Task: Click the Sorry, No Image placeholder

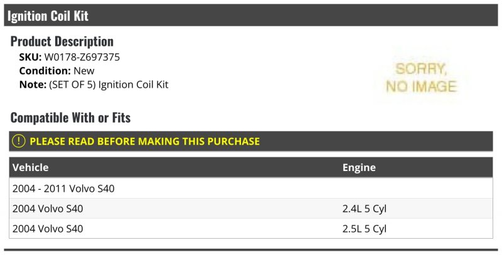Action: pyautogui.click(x=421, y=78)
